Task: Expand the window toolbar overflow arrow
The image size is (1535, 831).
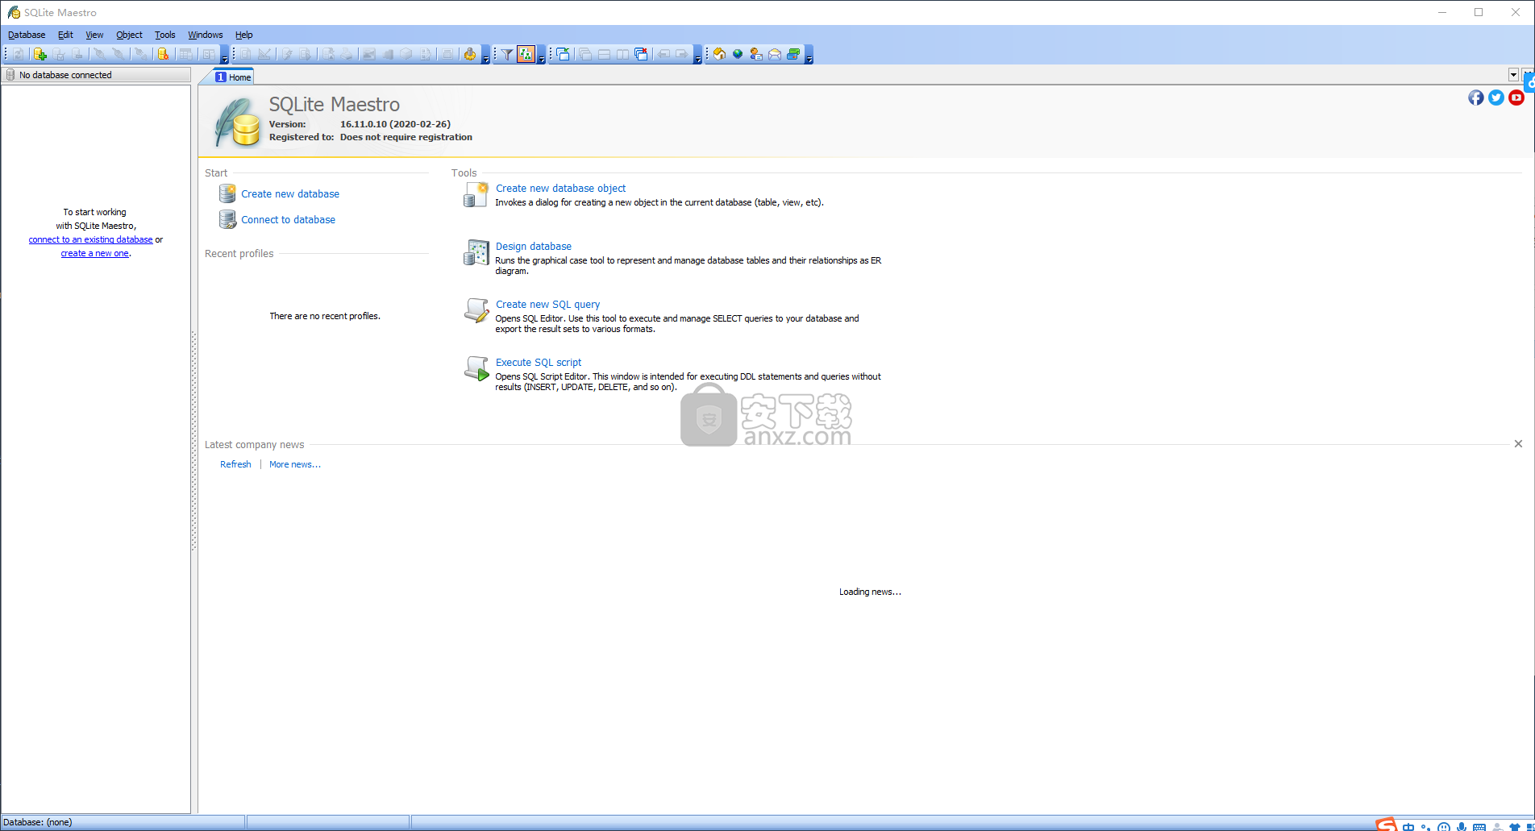Action: pyautogui.click(x=697, y=55)
